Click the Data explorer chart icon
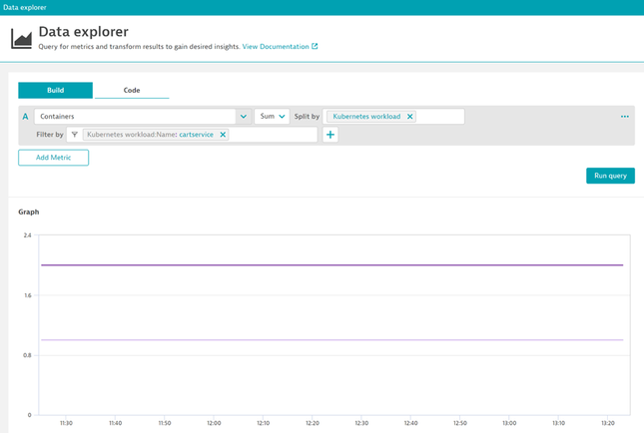 pos(21,39)
